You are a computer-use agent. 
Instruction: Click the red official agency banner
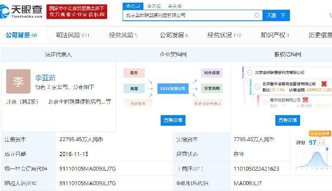[77, 11]
